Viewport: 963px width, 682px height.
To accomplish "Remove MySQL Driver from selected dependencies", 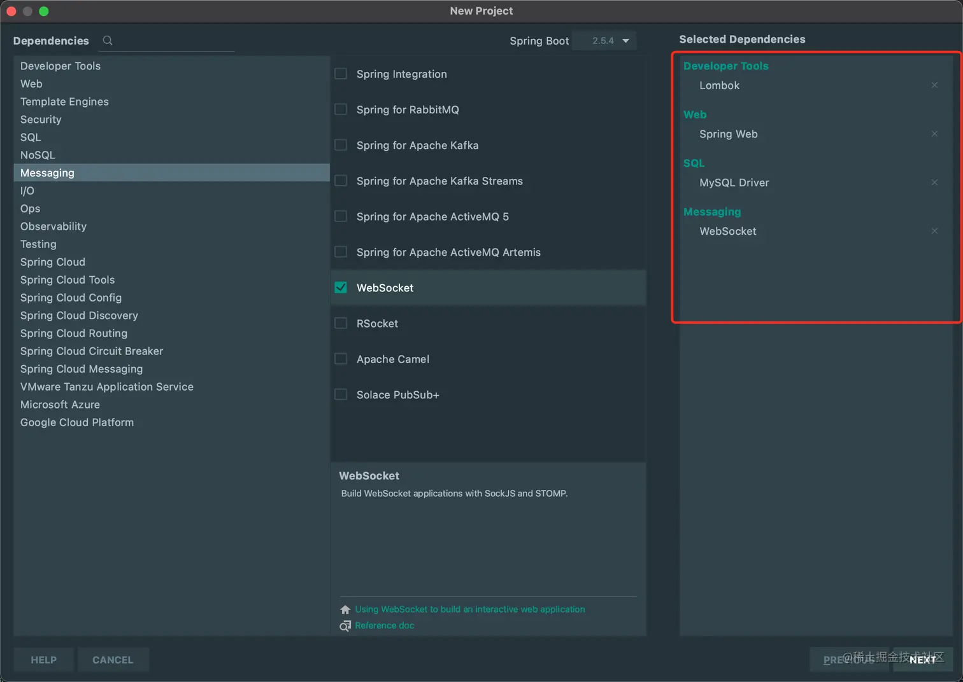I will pyautogui.click(x=934, y=183).
